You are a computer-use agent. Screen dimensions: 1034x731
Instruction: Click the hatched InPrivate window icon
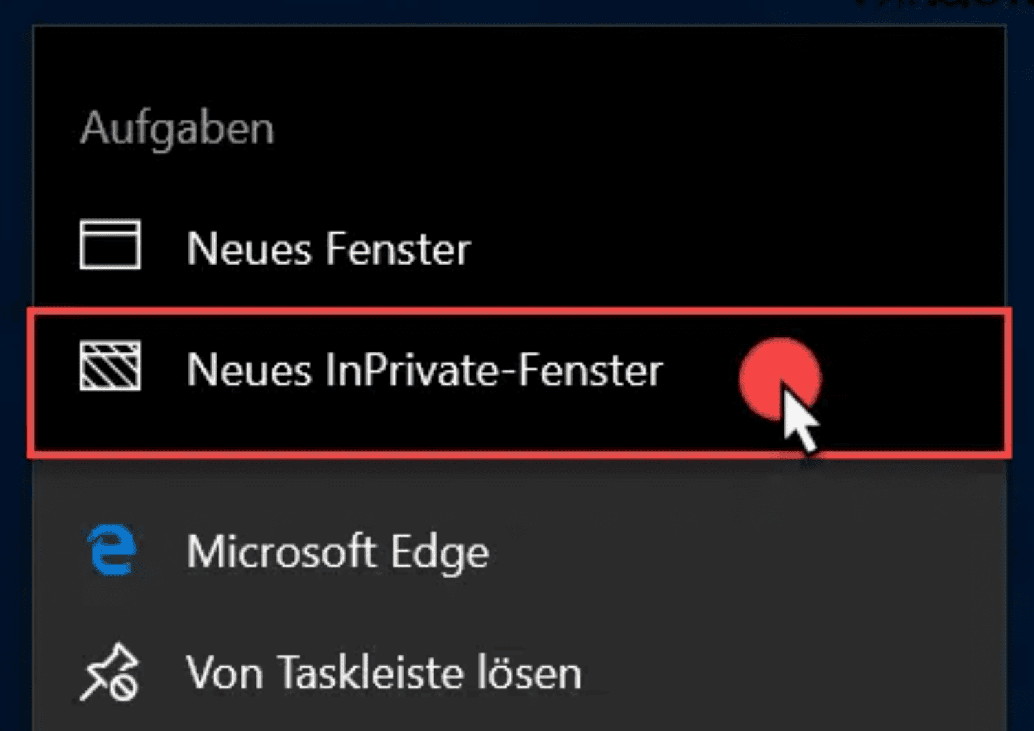[x=110, y=366]
